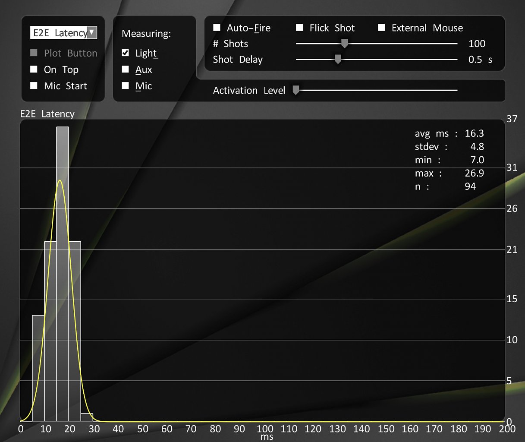Click the 37 label on the y-axis
The image size is (525, 442).
click(x=512, y=119)
